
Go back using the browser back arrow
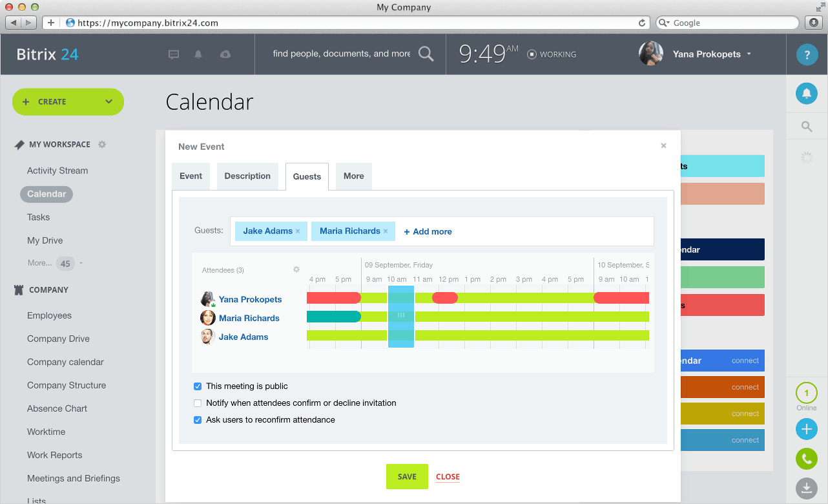(x=14, y=23)
